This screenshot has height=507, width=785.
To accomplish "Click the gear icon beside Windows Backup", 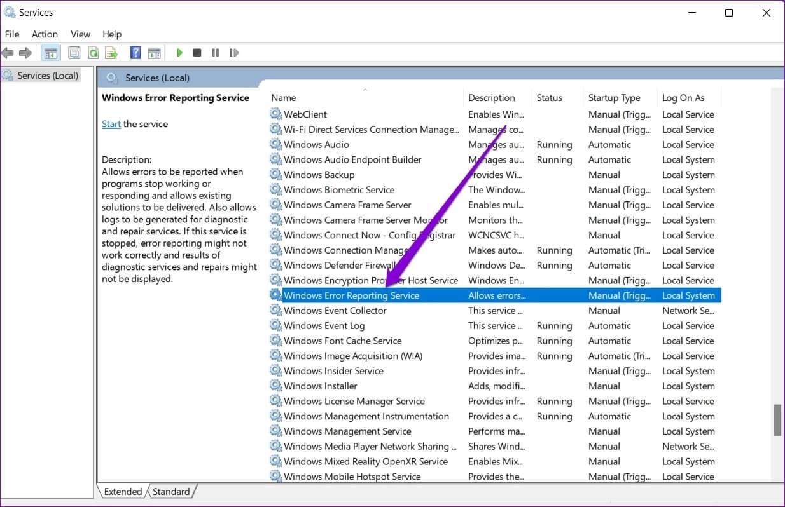I will [275, 175].
